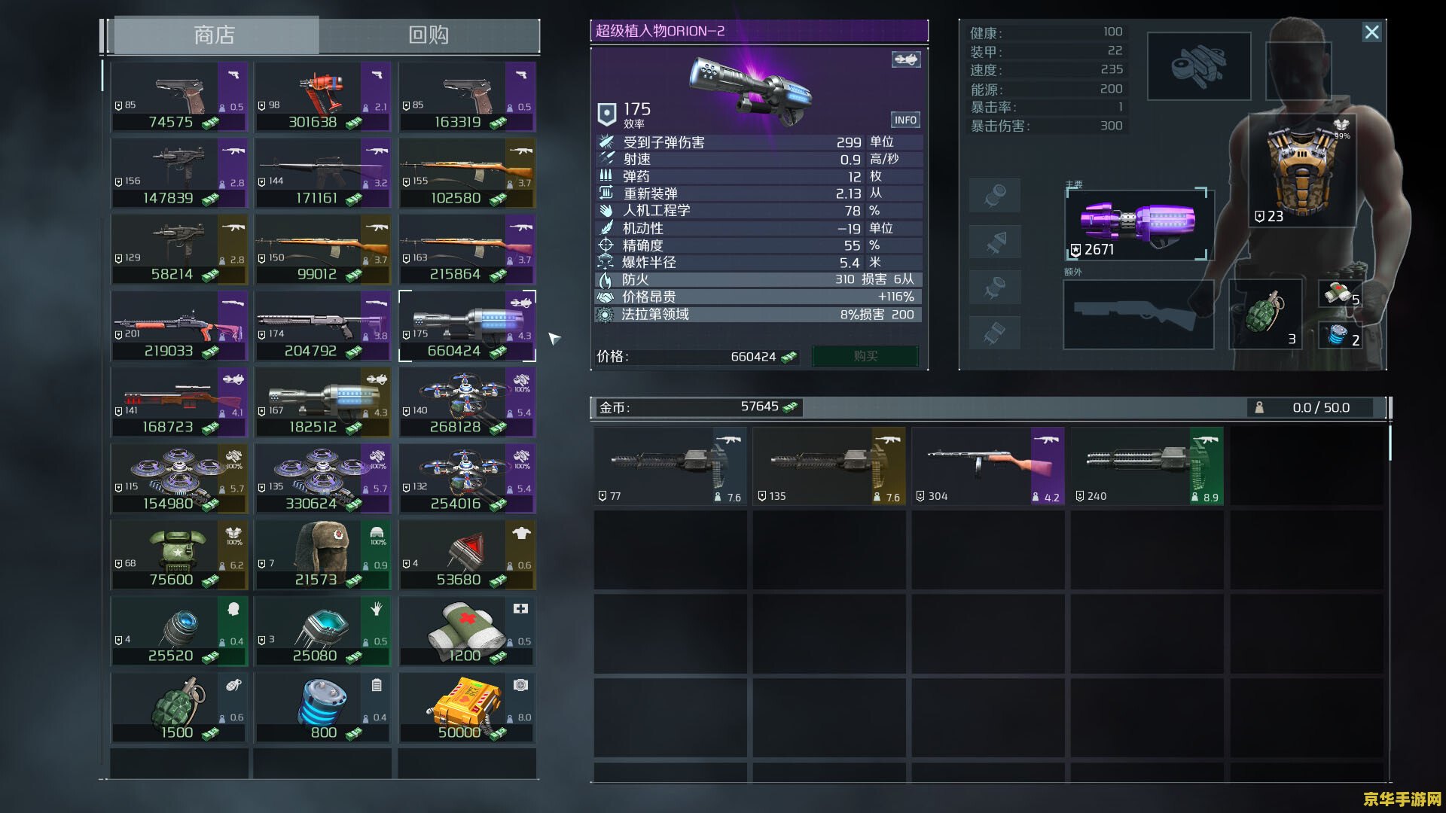
Task: Choose the drone priced 268128
Action: [467, 403]
